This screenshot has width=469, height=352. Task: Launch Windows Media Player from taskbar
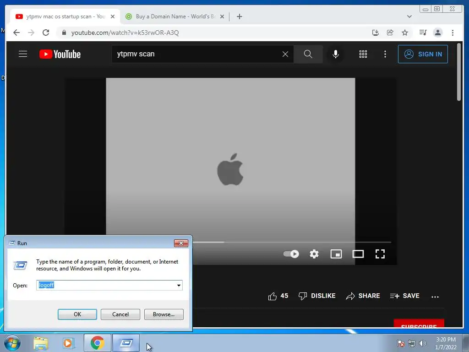(x=69, y=343)
